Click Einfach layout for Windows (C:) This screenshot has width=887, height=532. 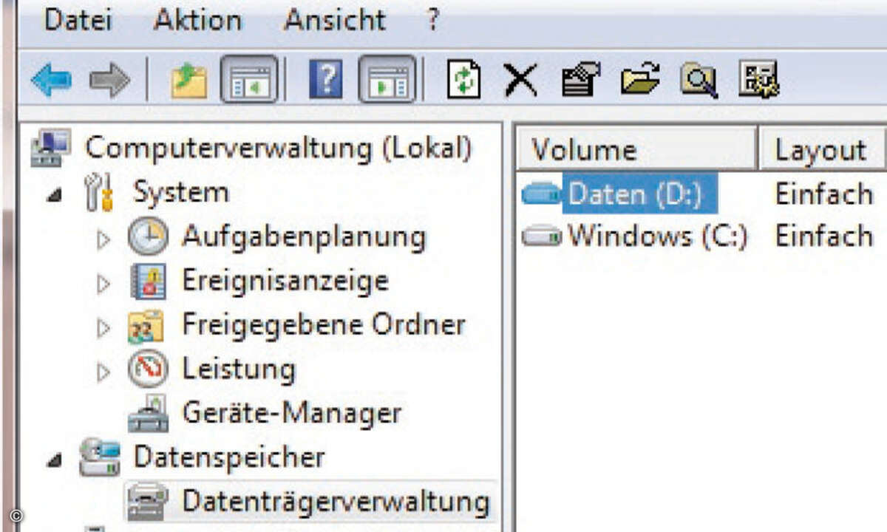tap(823, 236)
